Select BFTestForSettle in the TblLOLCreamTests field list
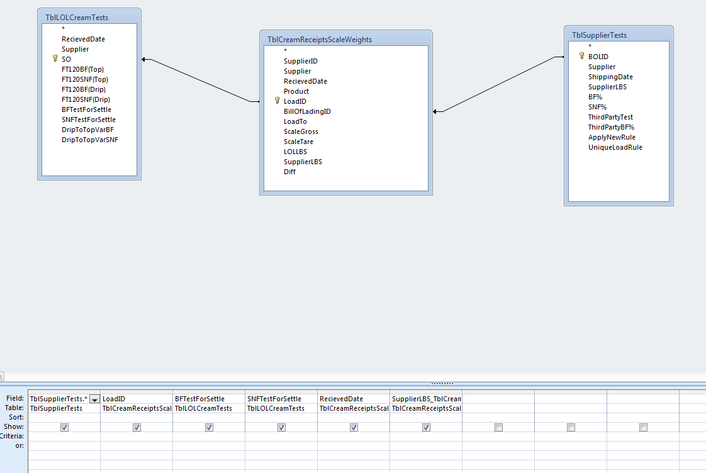The width and height of the screenshot is (706, 473). pyautogui.click(x=86, y=109)
